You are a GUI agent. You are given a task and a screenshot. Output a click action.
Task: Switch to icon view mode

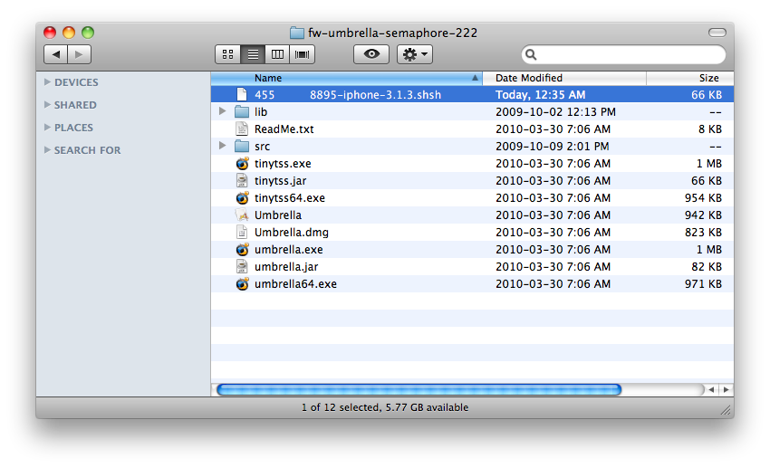click(x=227, y=54)
